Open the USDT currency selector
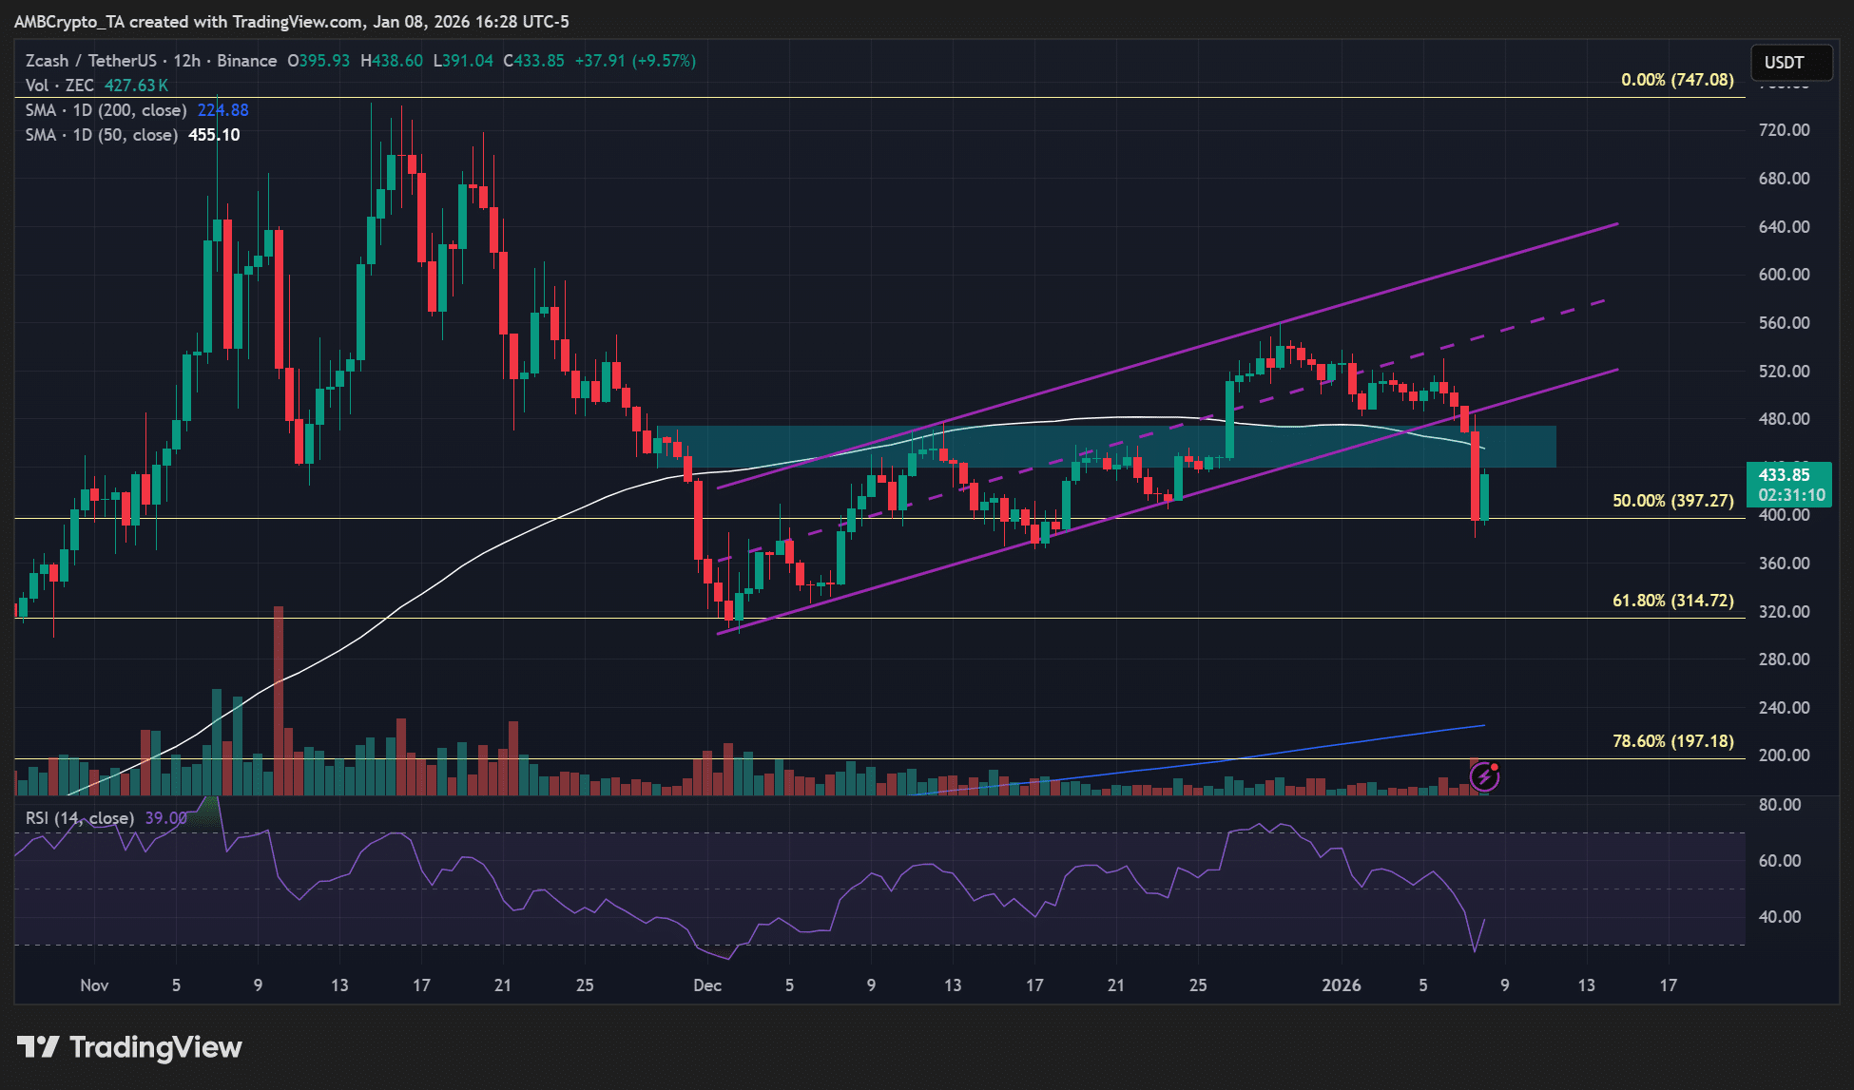This screenshot has width=1854, height=1090. pos(1790,63)
